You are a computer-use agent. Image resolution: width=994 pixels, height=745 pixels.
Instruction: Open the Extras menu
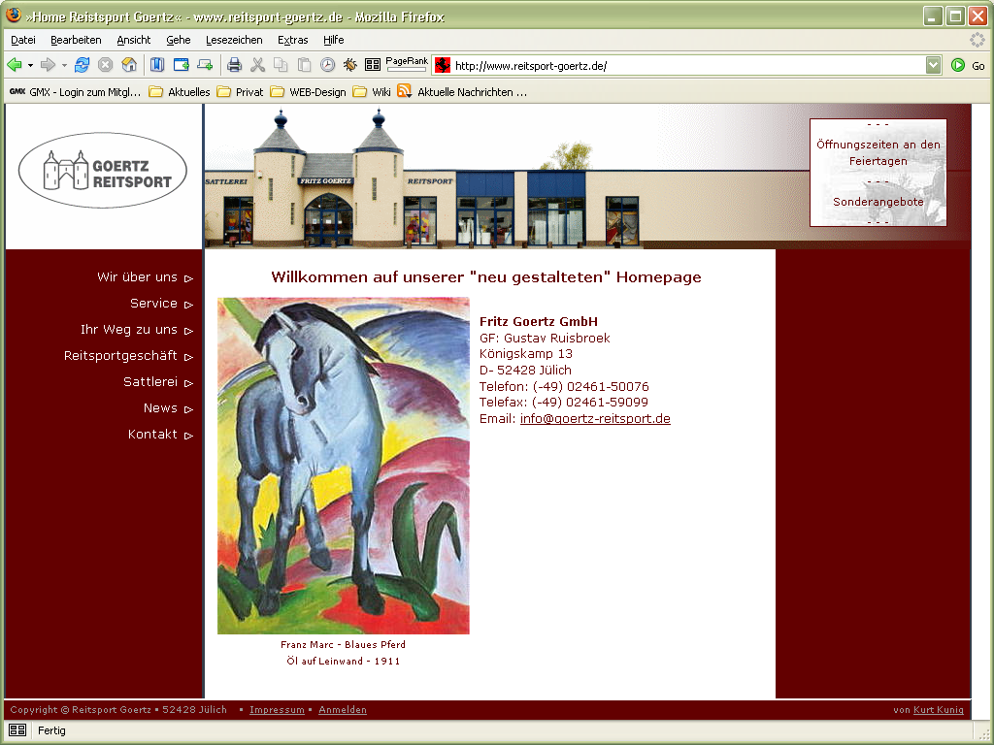tap(293, 40)
